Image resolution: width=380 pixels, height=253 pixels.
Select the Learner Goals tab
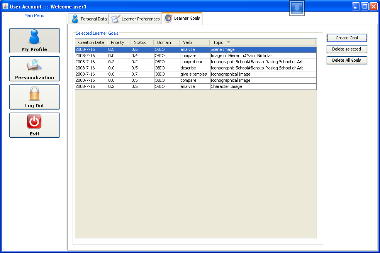[182, 18]
